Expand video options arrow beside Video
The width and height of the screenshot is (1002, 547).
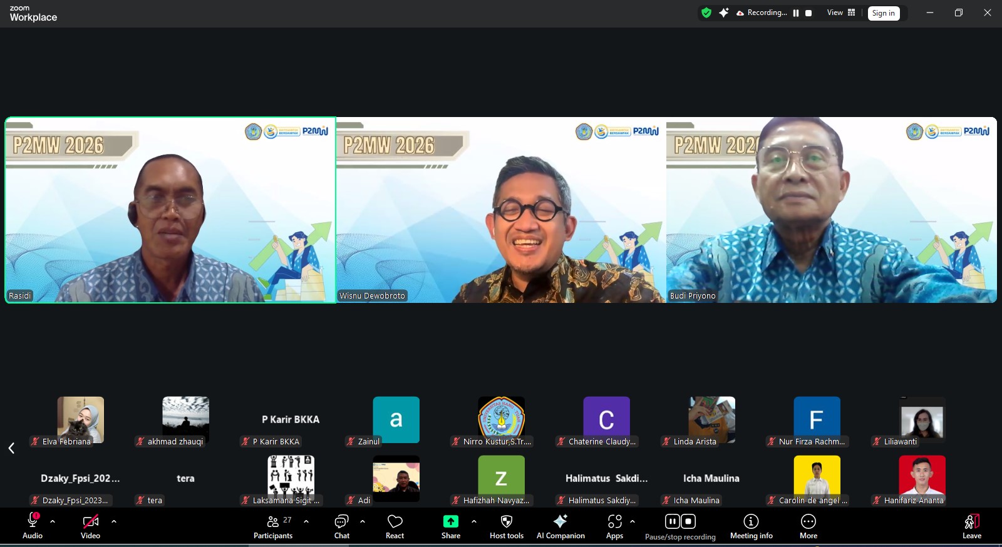pos(113,521)
